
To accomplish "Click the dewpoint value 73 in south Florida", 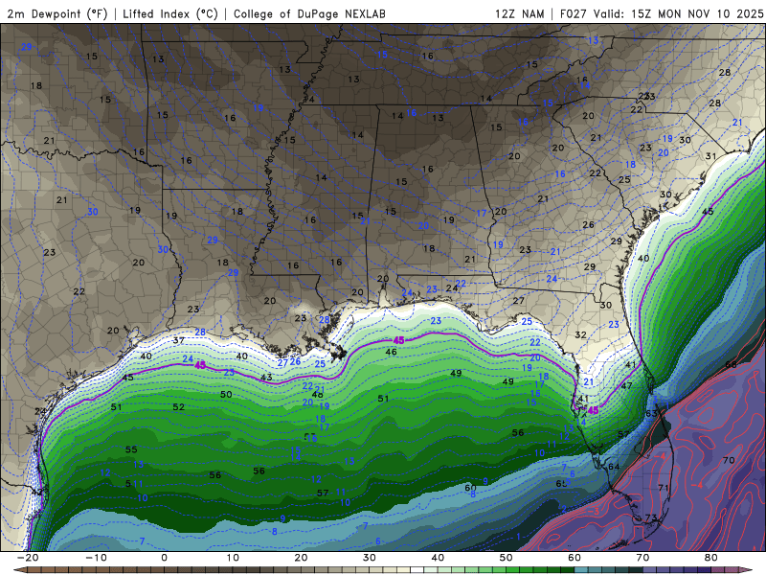I will 651,517.
